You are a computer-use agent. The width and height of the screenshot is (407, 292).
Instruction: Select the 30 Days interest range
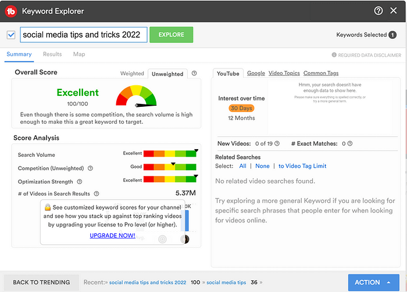[241, 108]
